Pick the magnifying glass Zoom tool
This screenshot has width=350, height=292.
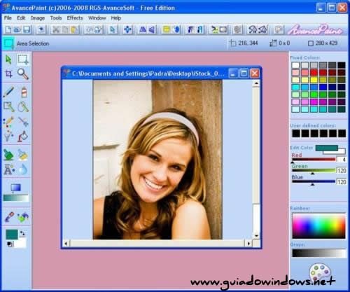[23, 74]
